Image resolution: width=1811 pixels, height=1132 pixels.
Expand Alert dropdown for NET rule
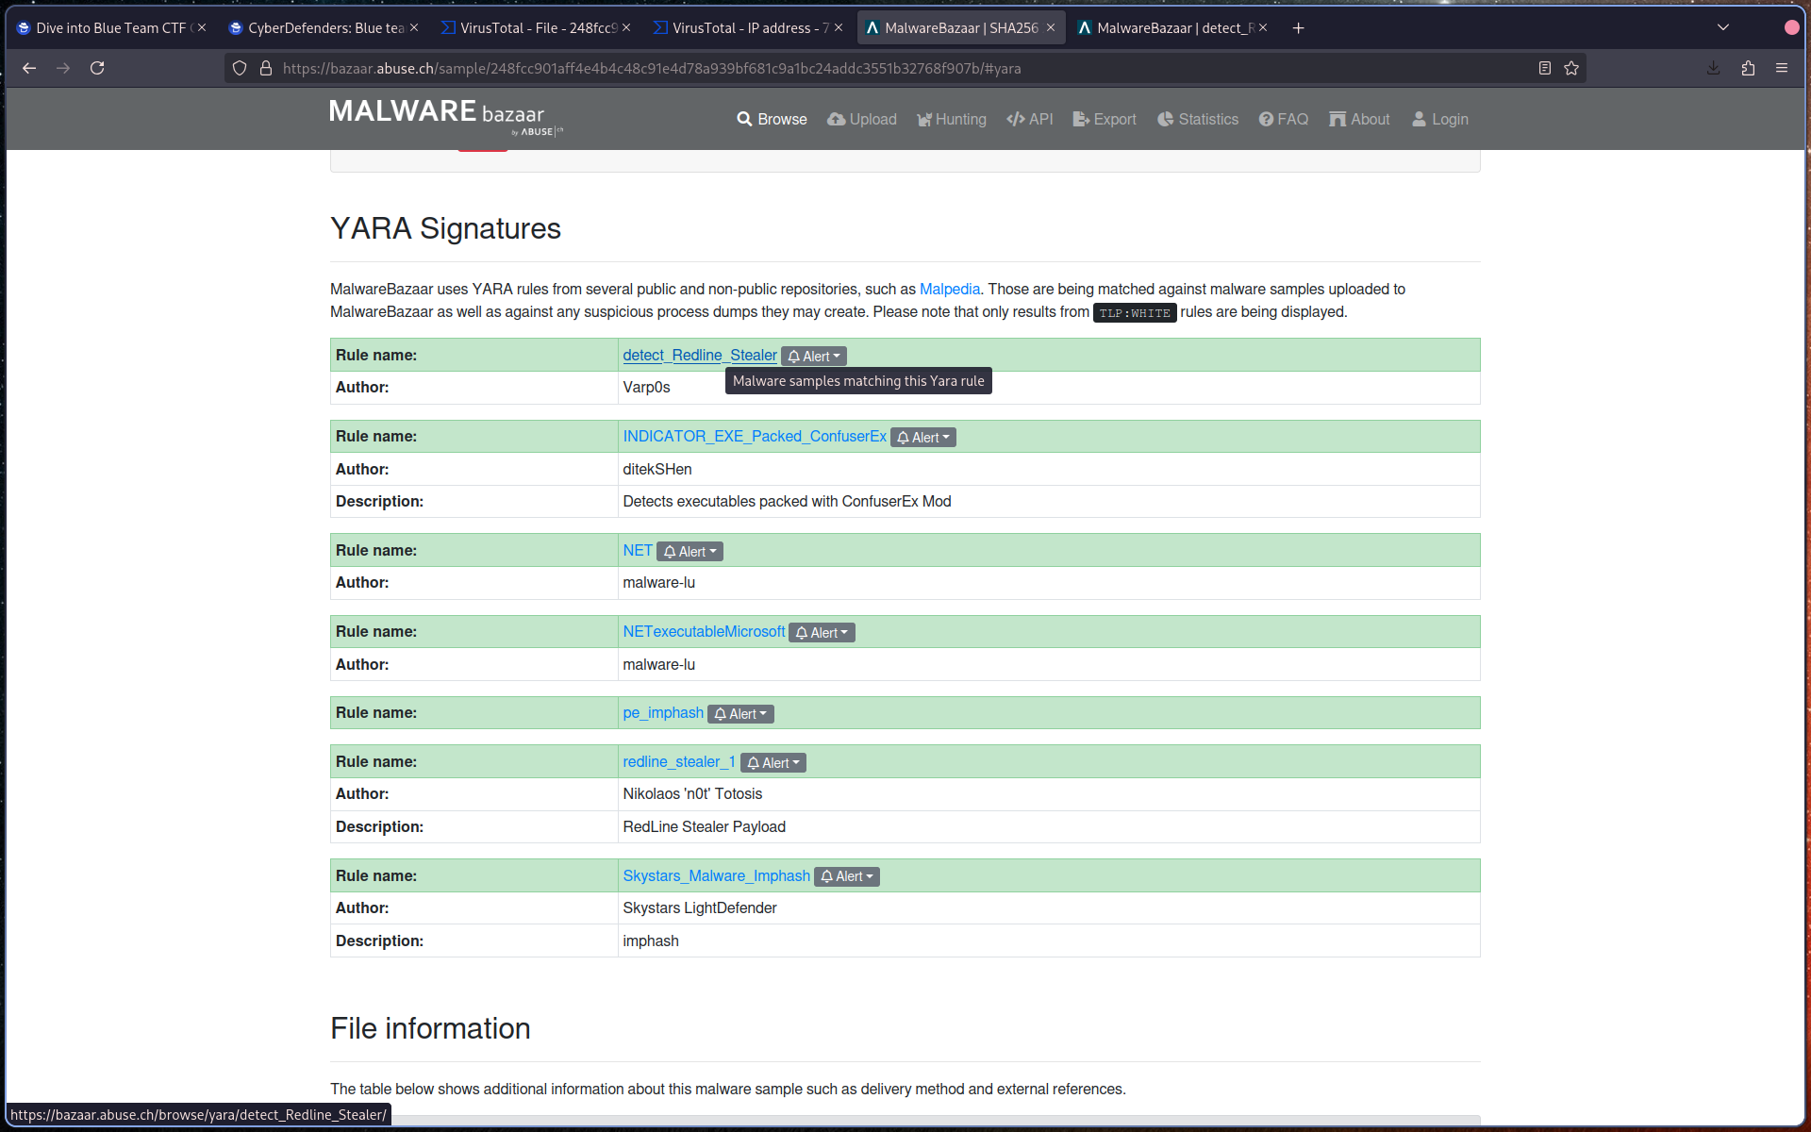(690, 551)
